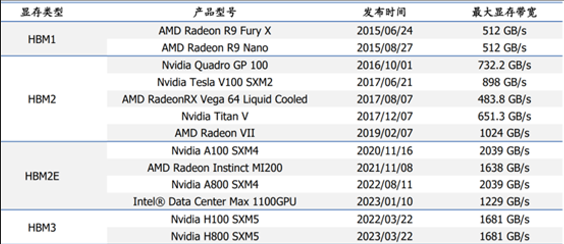Select Intel Data Center Max 1100GPU cell
564x244 pixels.
pos(215,202)
